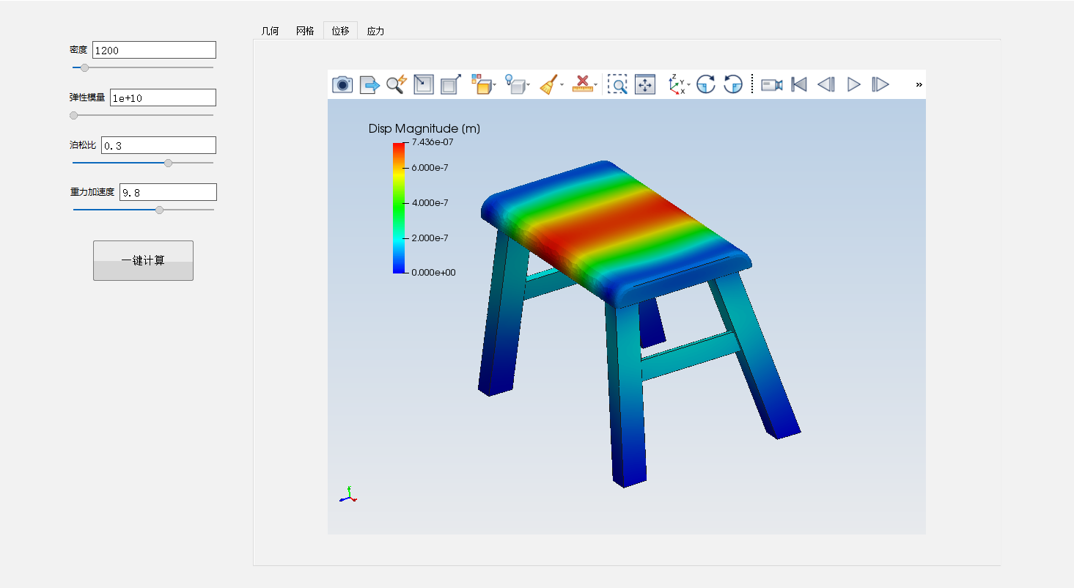The image size is (1074, 588).
Task: Click the export arrow icon
Action: 369,84
